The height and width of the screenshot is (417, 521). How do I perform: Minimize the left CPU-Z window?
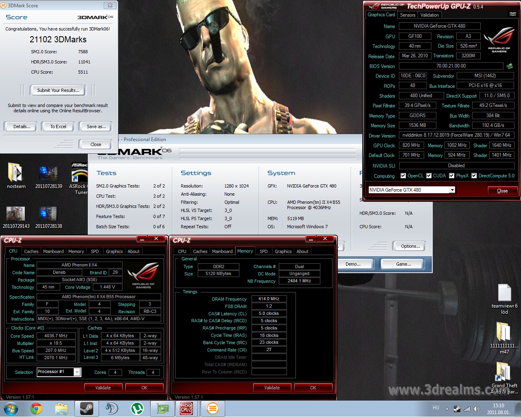(142, 239)
